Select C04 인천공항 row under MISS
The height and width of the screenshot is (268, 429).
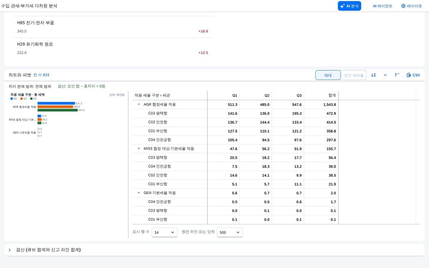pyautogui.click(x=235, y=167)
